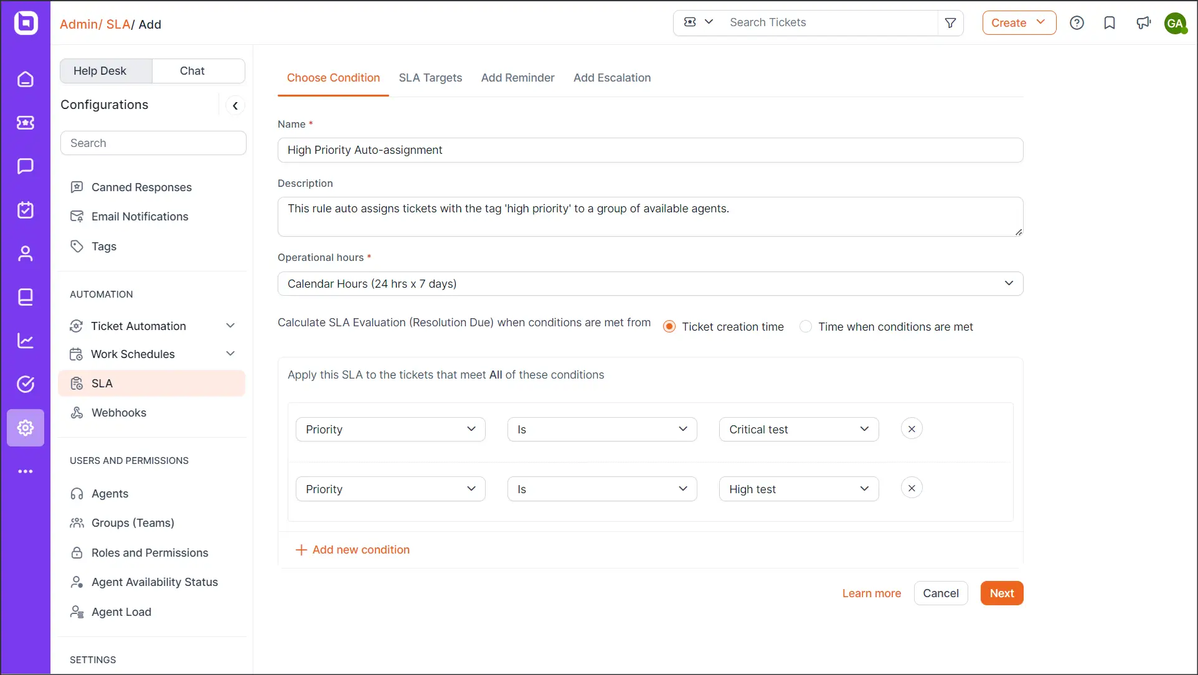
Task: View Analytics with the chart sidebar icon
Action: (x=26, y=341)
